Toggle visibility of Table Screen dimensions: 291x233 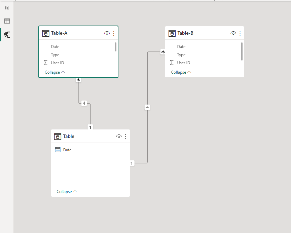[x=119, y=137]
